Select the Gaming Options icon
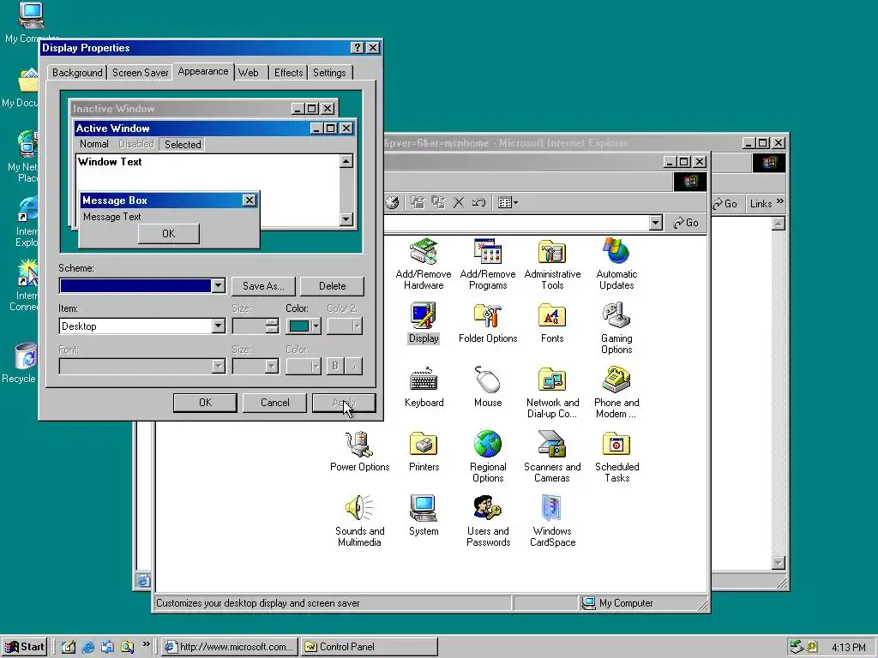This screenshot has height=658, width=878. pos(616,328)
